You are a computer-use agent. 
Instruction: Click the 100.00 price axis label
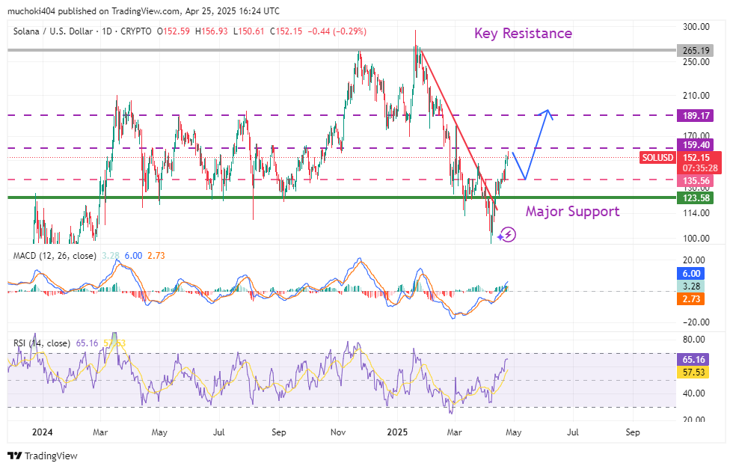click(696, 239)
